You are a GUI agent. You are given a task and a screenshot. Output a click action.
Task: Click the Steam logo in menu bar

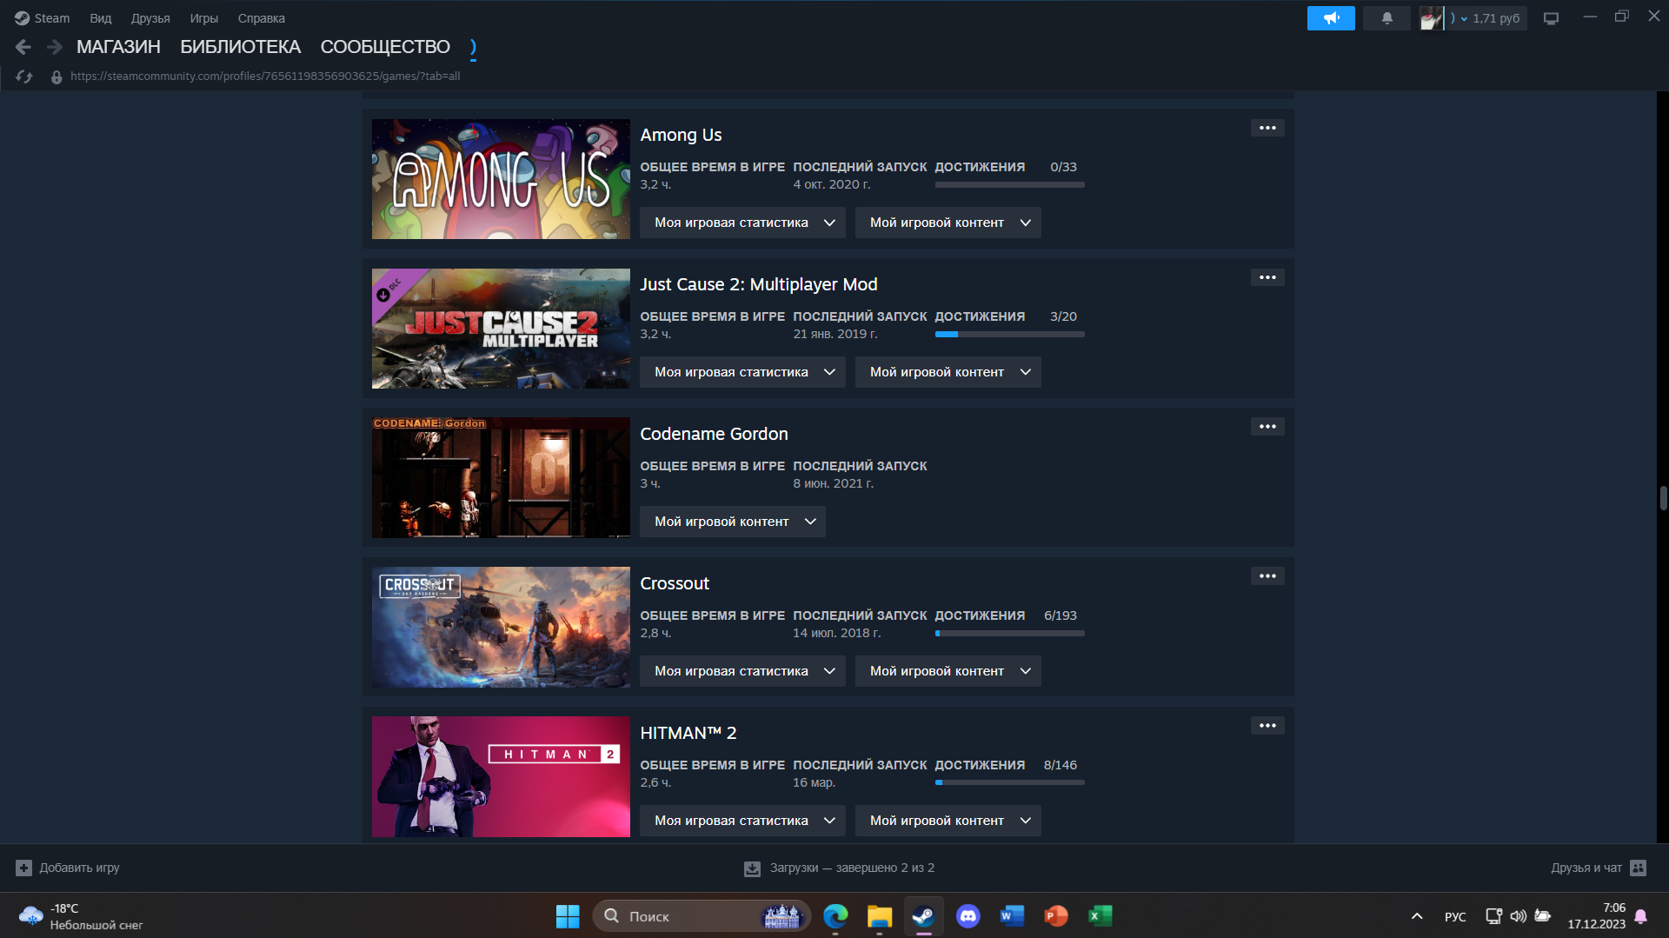click(x=22, y=18)
